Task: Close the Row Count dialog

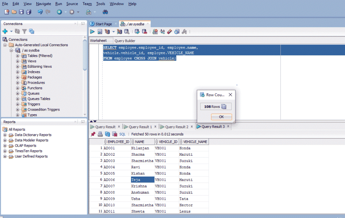Action: [x=230, y=95]
